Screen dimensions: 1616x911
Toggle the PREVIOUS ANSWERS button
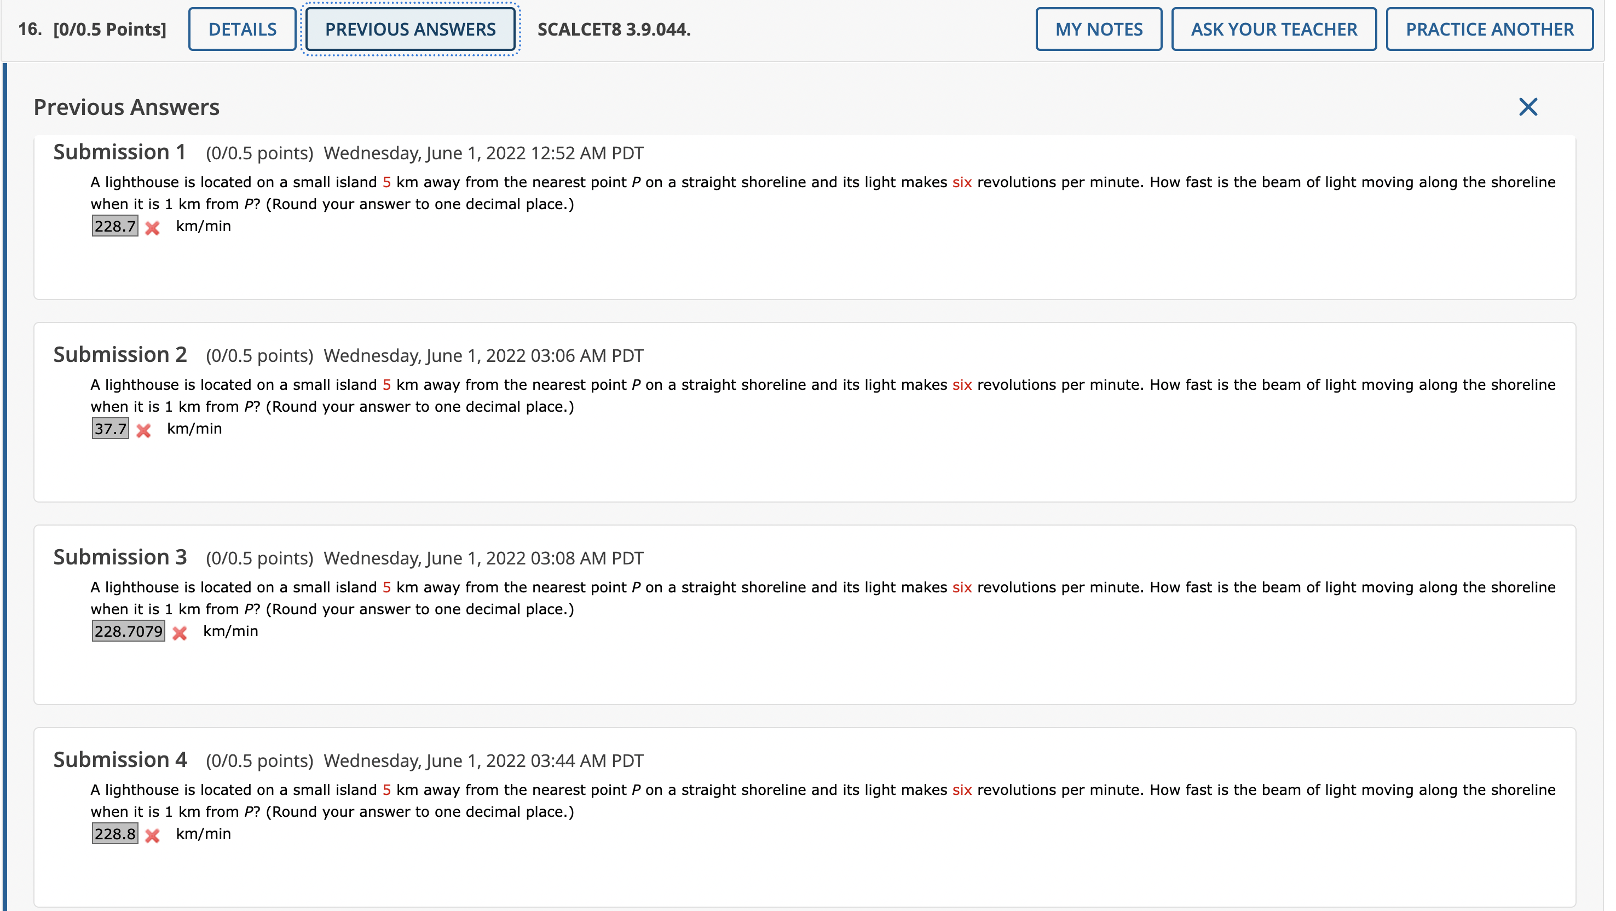coord(410,30)
